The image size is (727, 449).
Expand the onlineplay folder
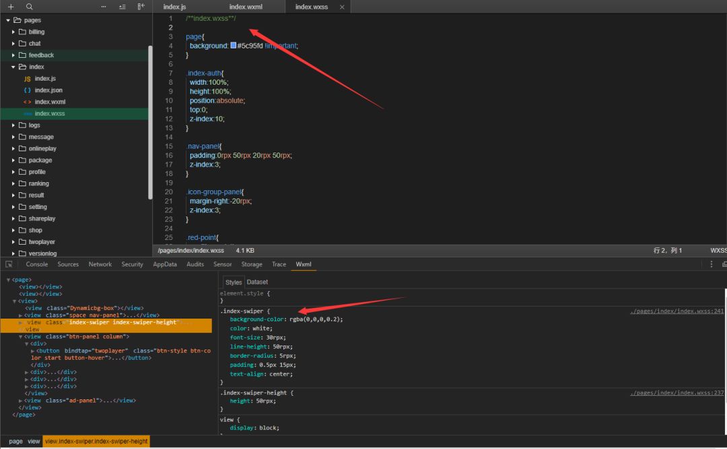click(x=13, y=149)
